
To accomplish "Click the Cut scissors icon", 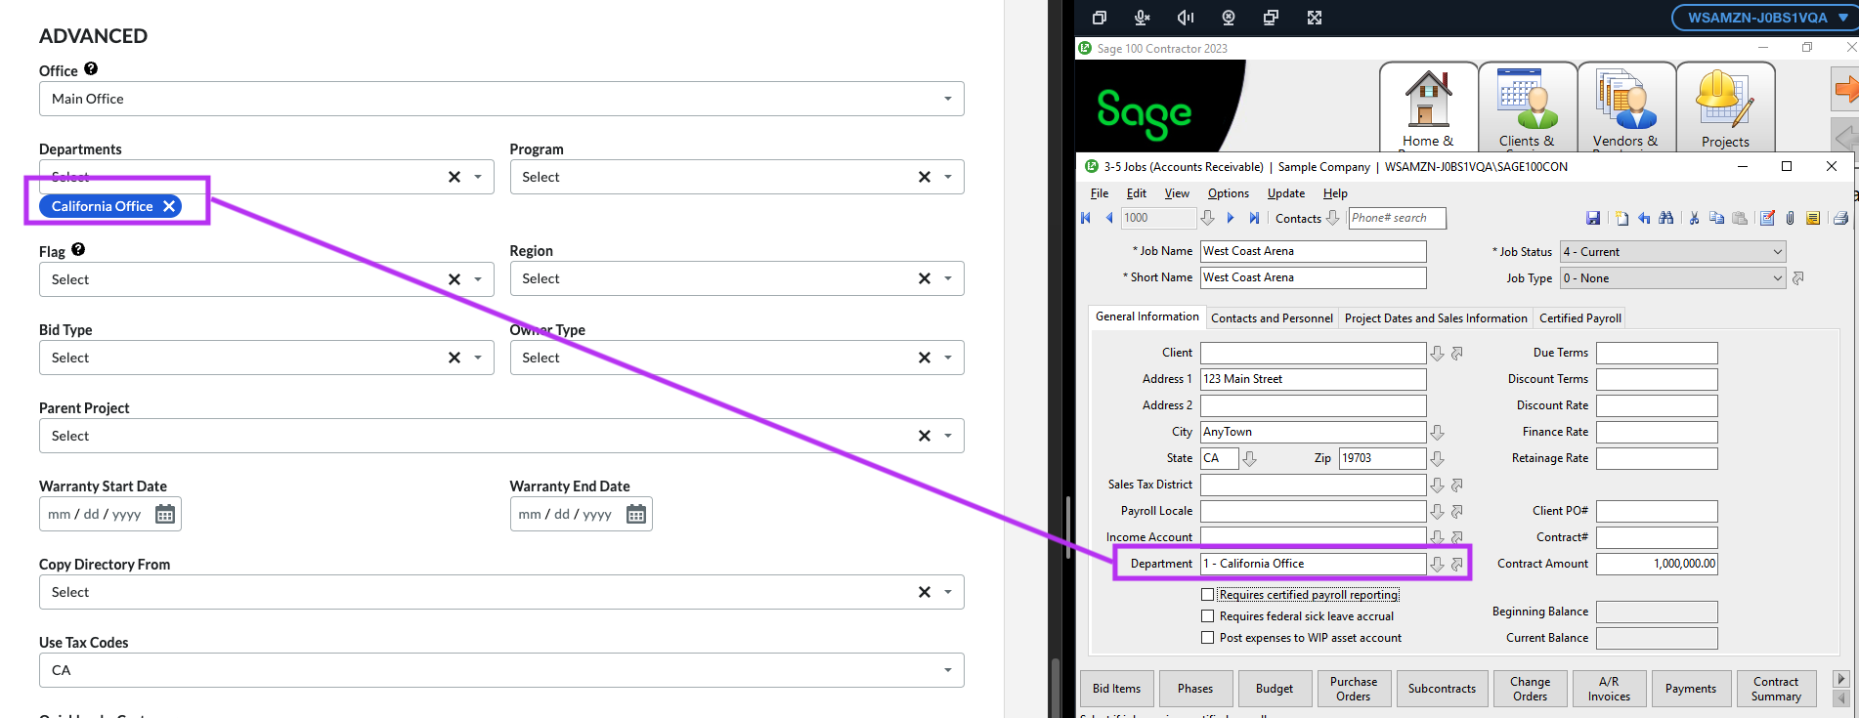I will (1694, 218).
